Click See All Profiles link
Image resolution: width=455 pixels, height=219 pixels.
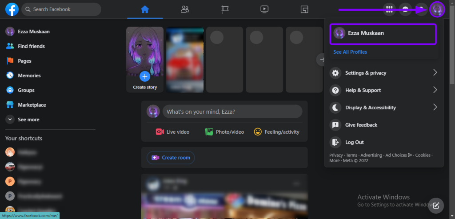tap(350, 52)
